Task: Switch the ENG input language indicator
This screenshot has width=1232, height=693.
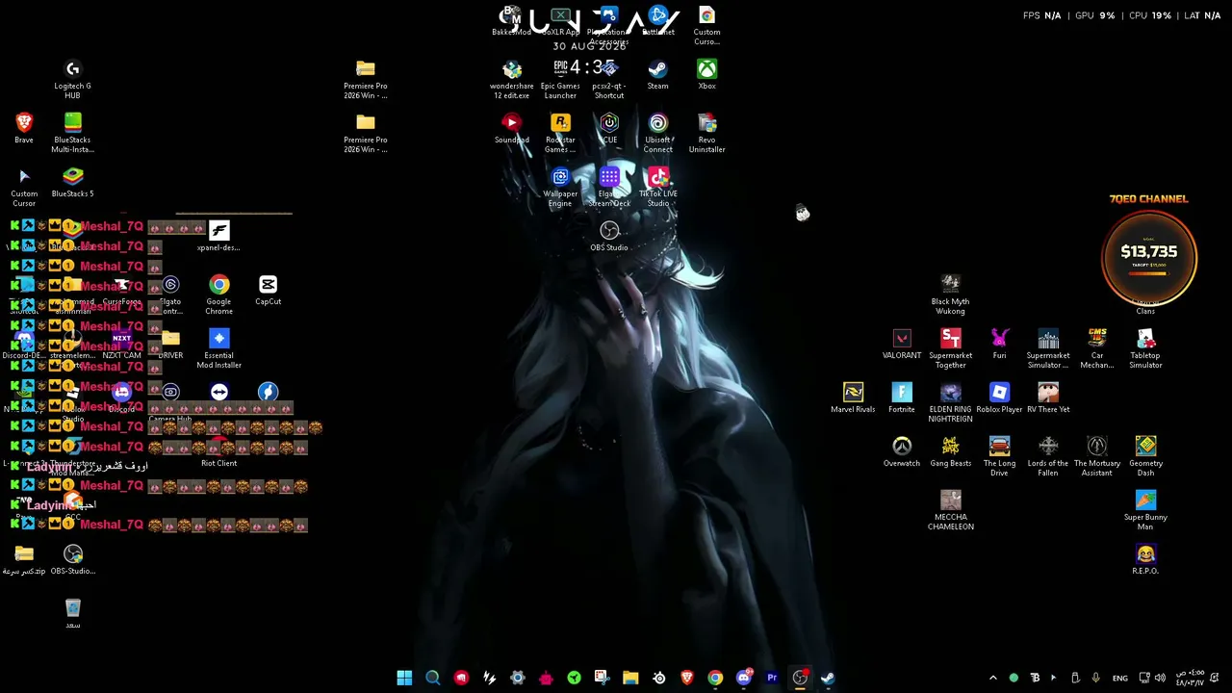Action: [1120, 678]
